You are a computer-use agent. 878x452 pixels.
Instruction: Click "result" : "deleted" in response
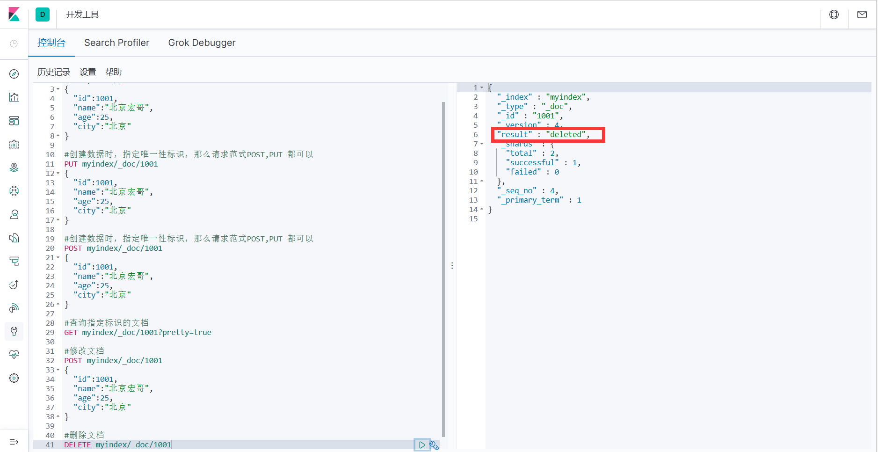tap(543, 134)
